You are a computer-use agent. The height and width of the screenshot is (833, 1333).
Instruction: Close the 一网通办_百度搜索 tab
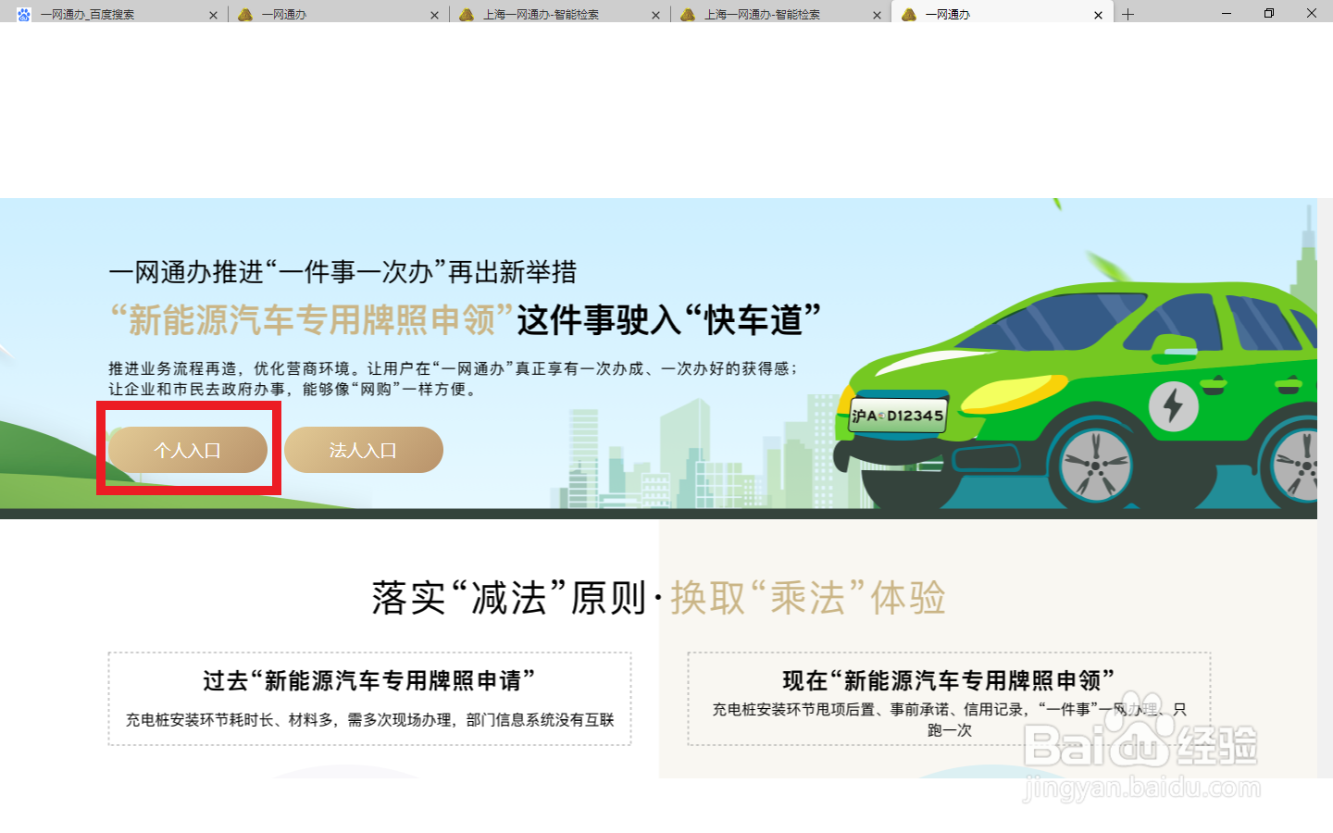[213, 14]
